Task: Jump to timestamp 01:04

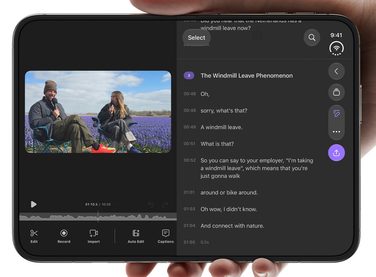Action: click(189, 226)
